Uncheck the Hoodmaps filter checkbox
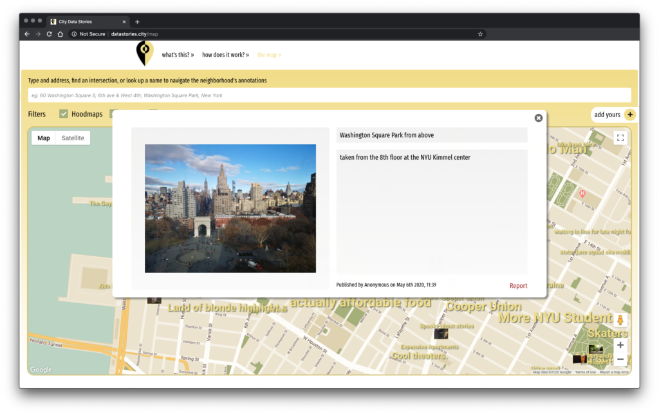Viewport: 659px width, 414px height. [x=64, y=114]
